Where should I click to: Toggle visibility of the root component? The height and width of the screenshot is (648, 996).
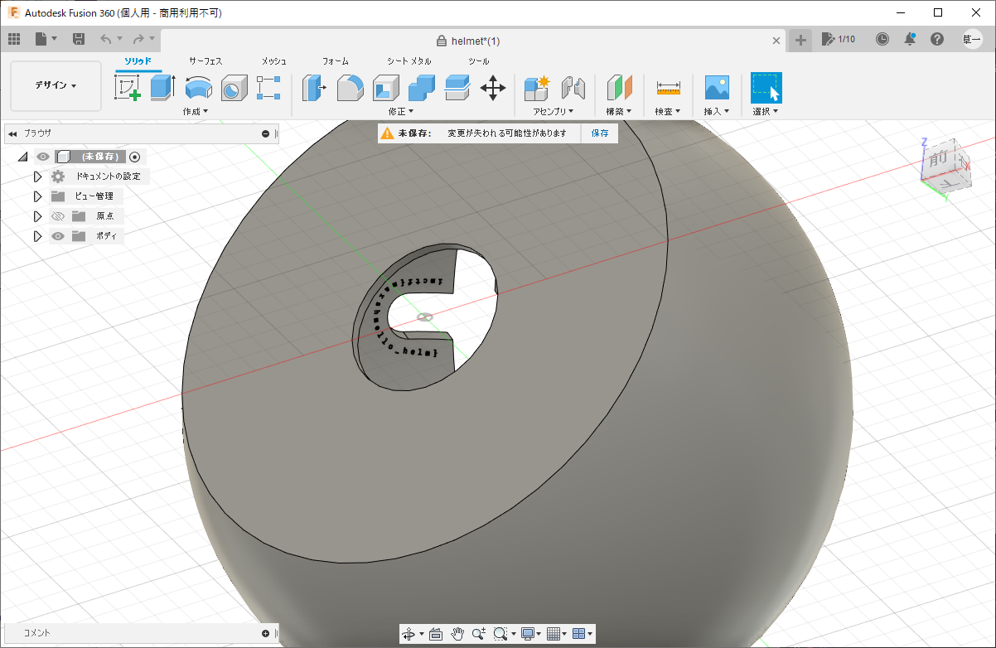click(x=43, y=157)
